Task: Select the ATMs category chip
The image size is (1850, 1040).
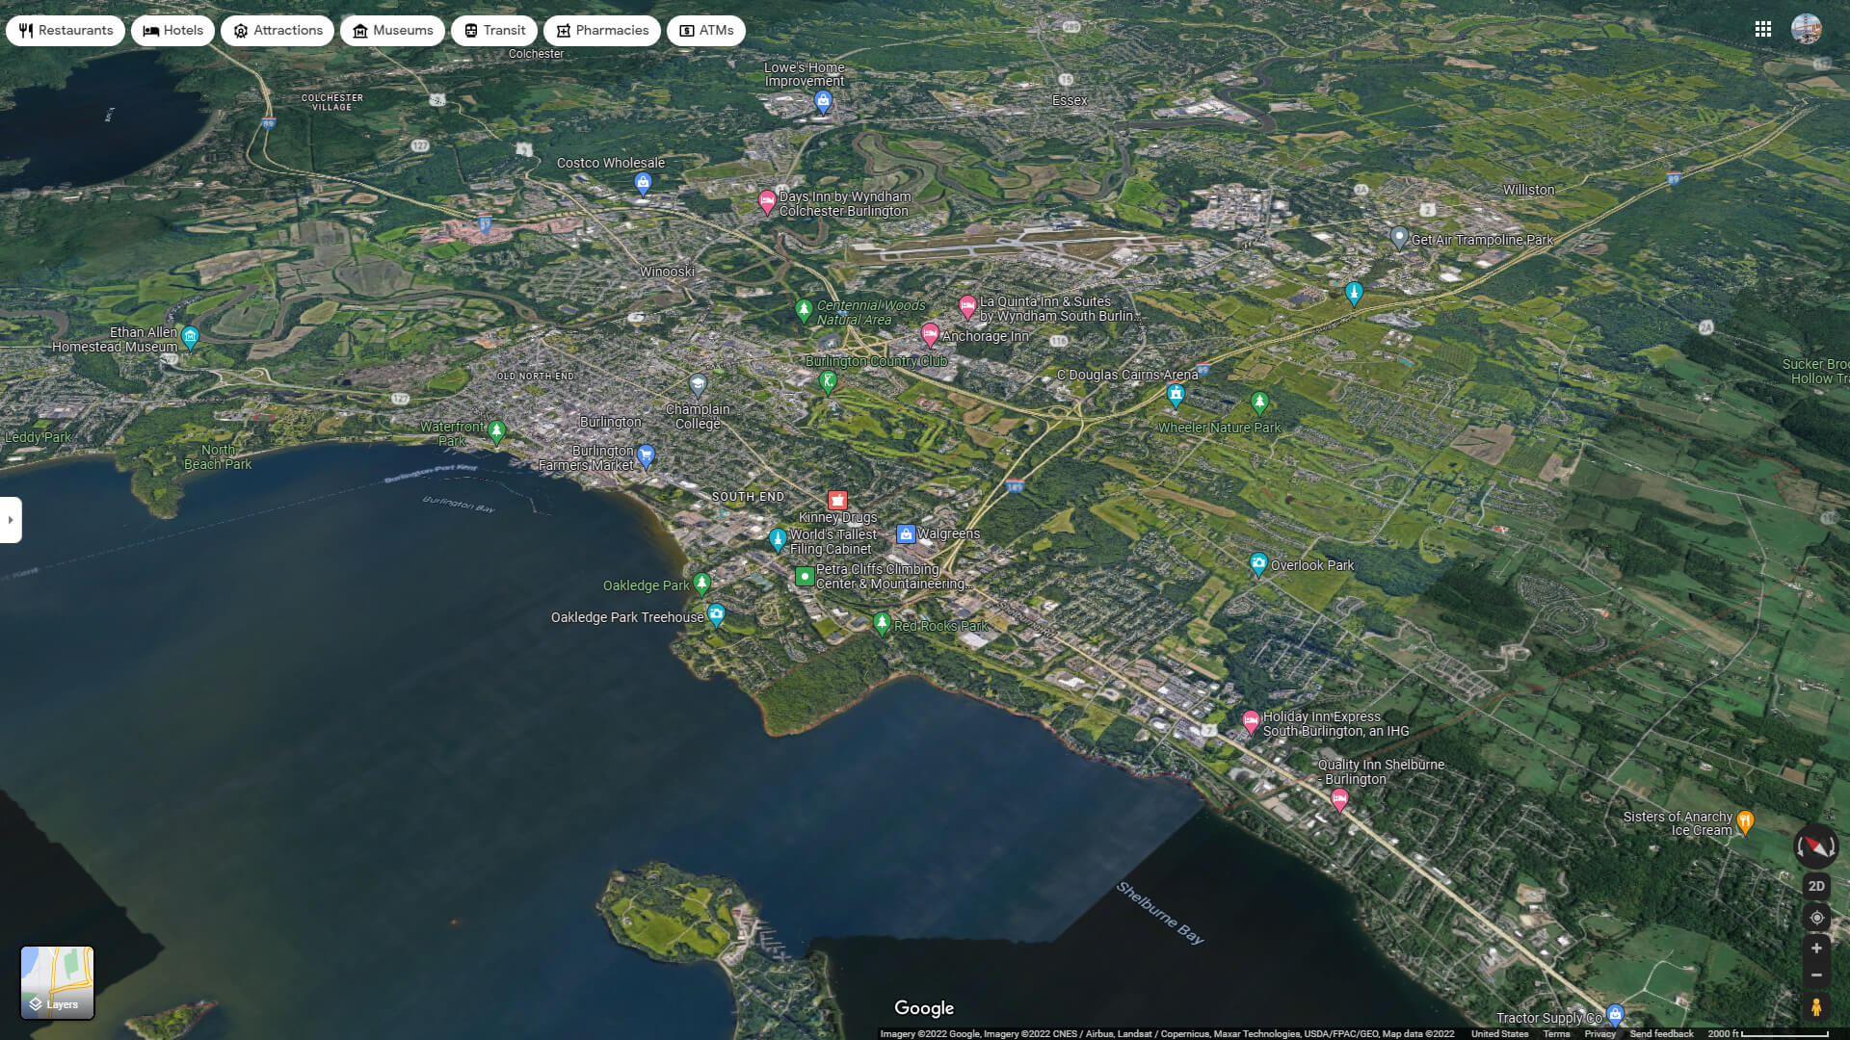Action: (706, 31)
